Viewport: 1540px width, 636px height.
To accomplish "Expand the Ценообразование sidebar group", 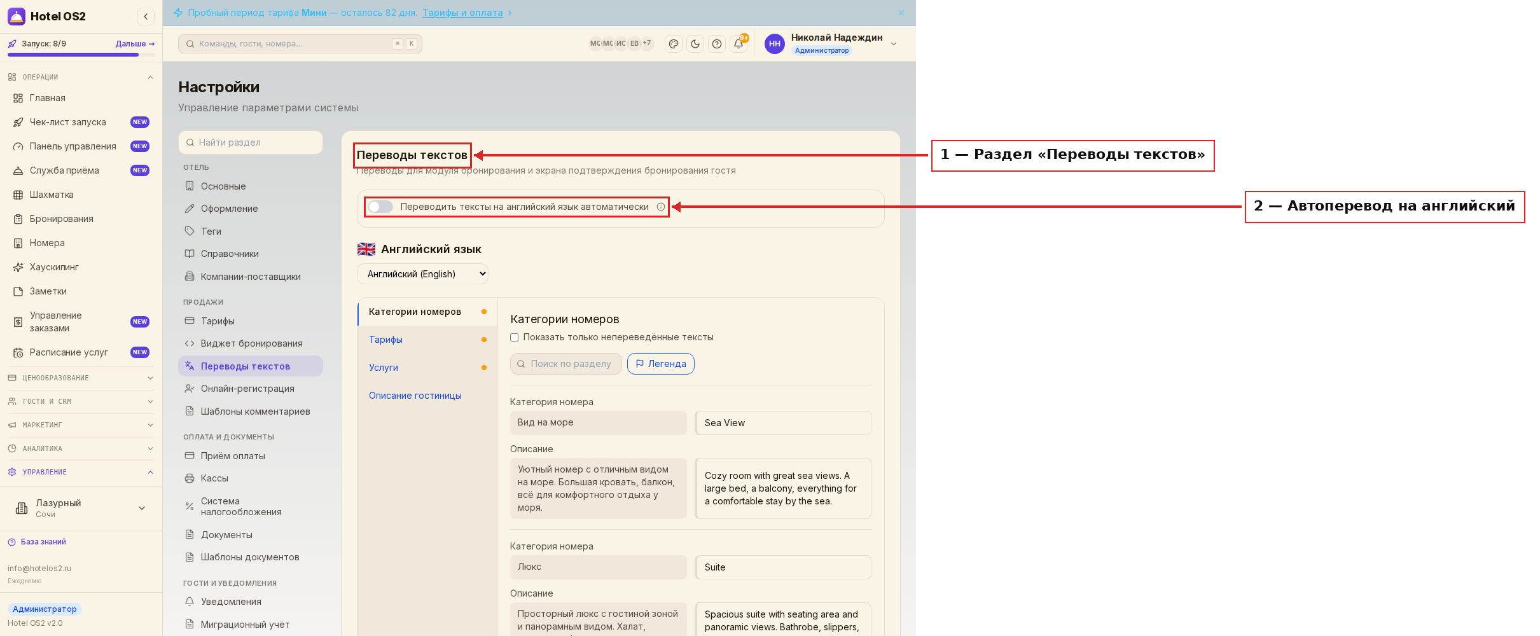I will point(81,378).
